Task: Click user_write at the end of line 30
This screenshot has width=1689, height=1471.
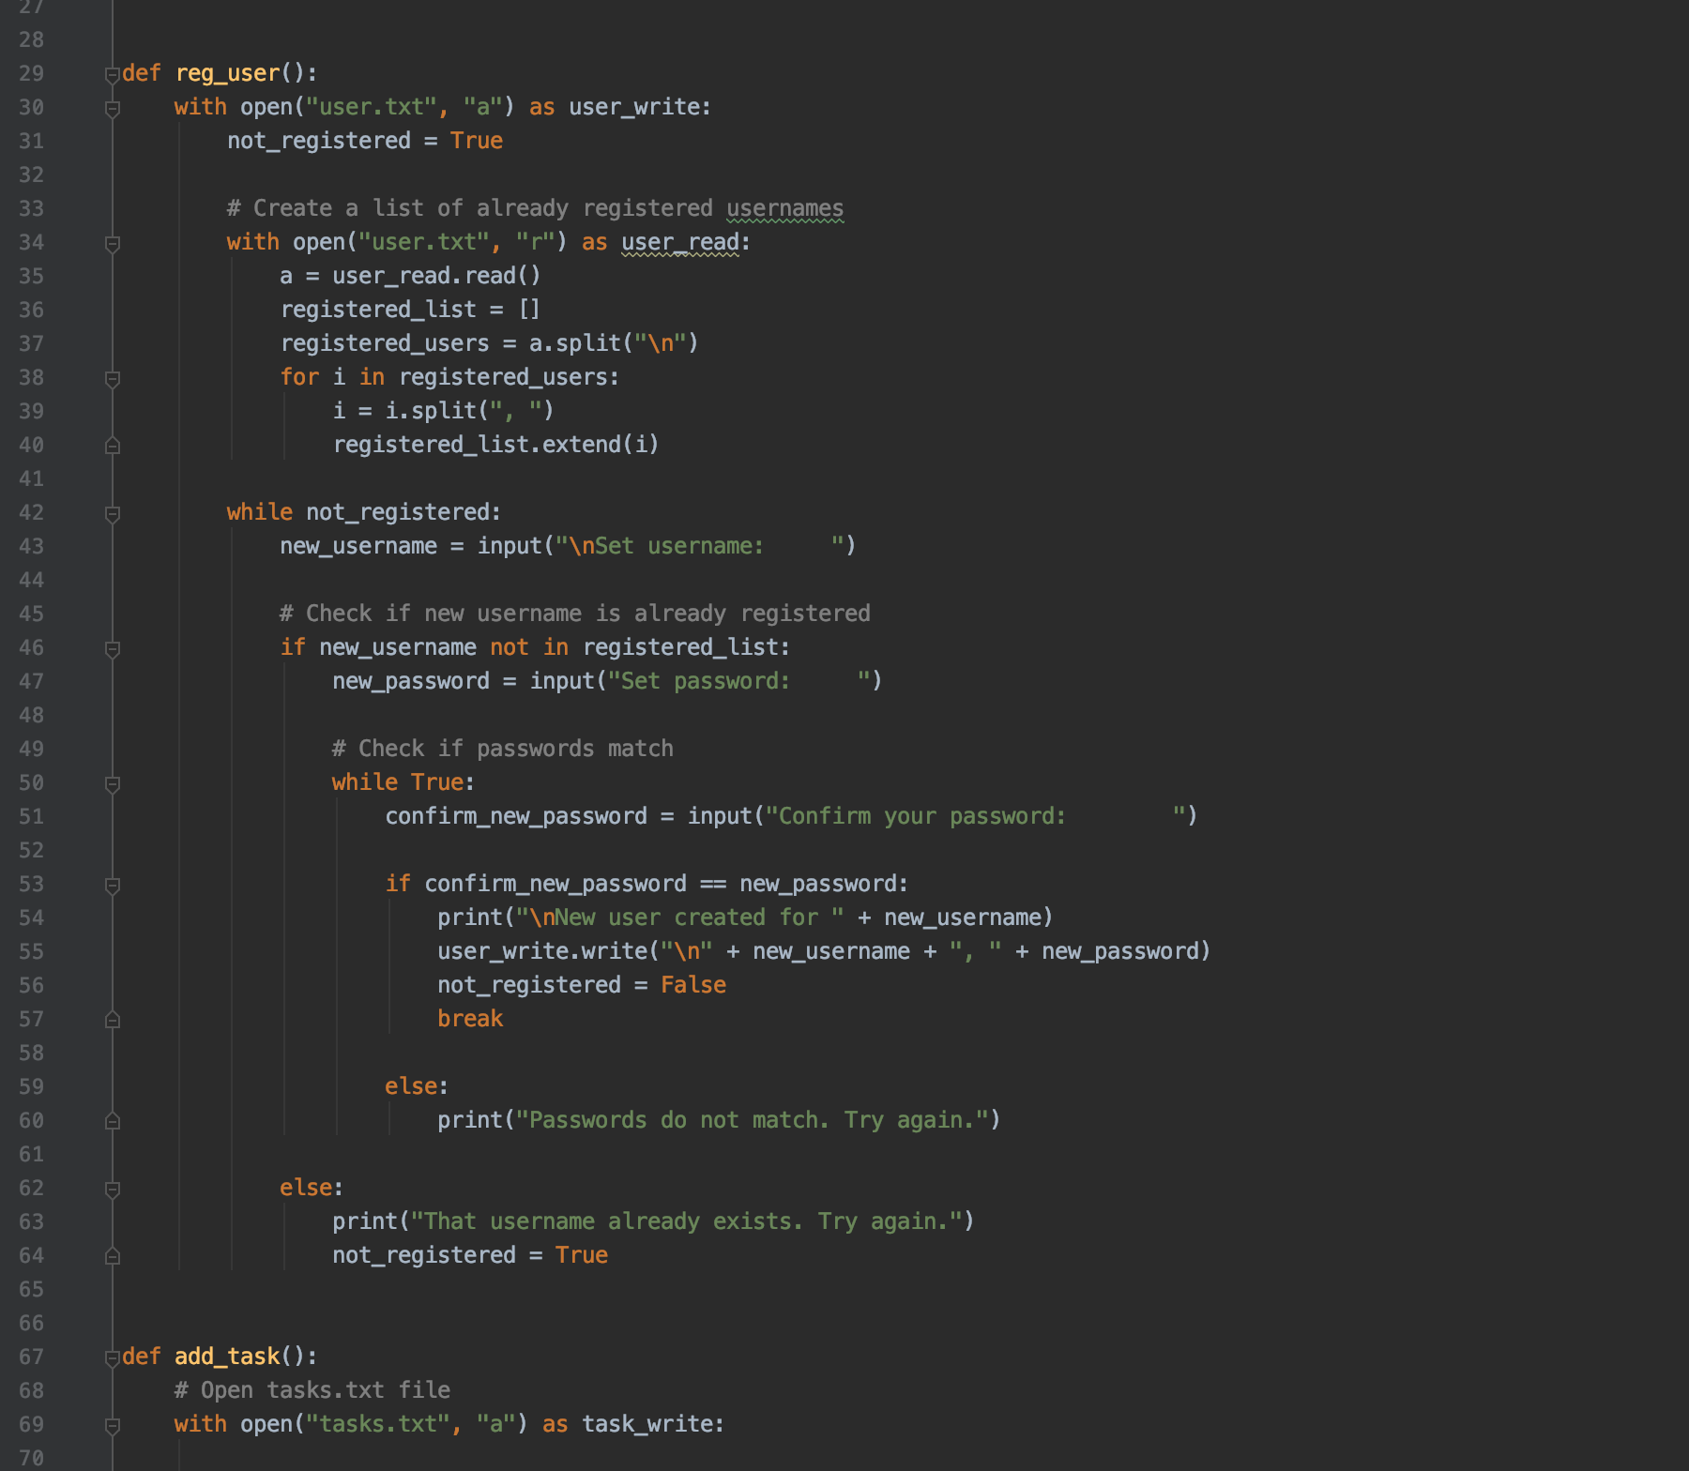Action: tap(634, 107)
